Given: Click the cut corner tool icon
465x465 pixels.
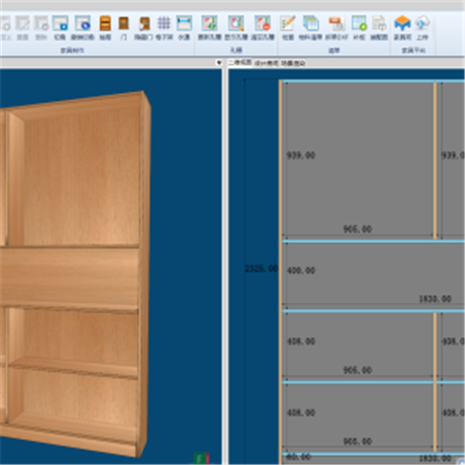Looking at the screenshot, I should click(60, 25).
